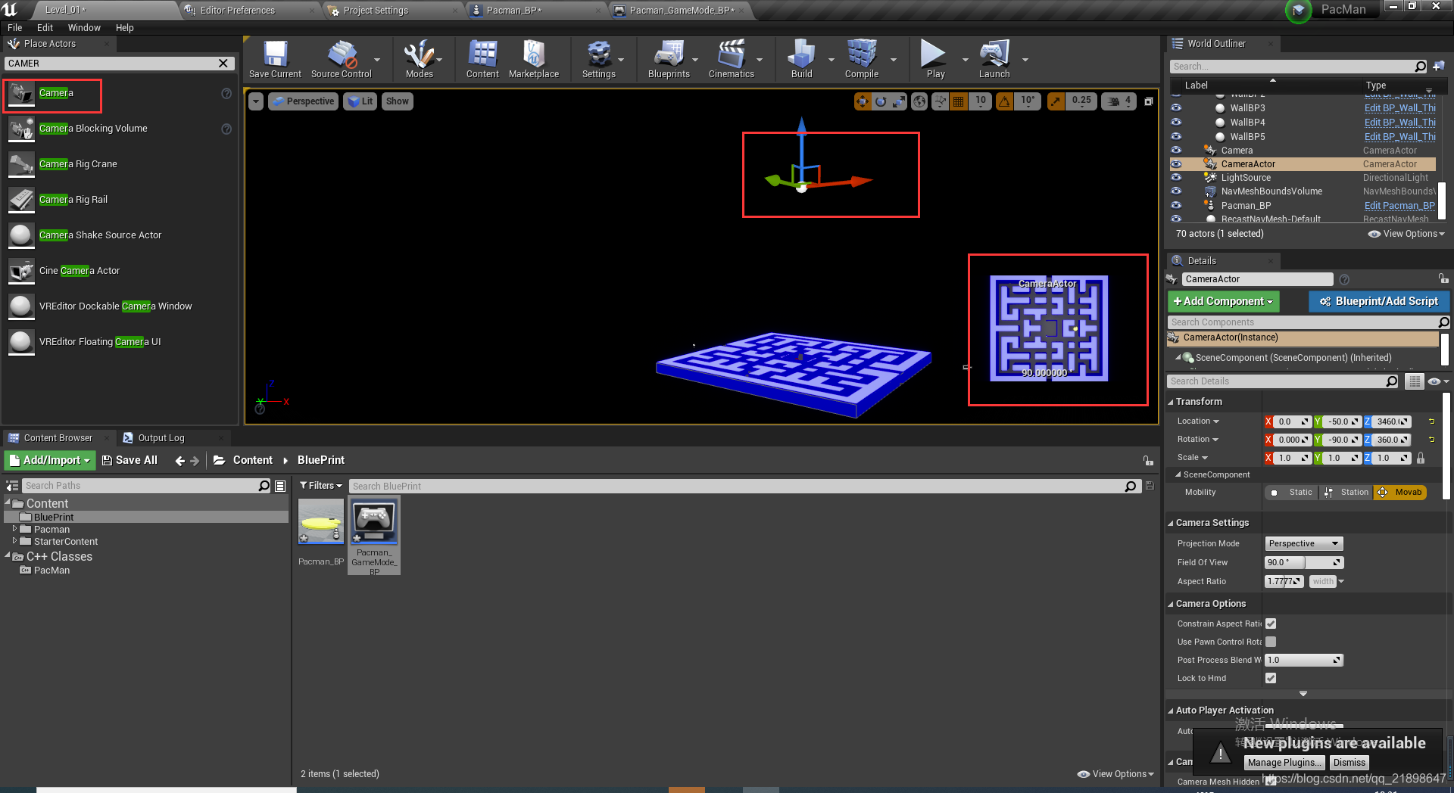Toggle Lock to Hmd checkbox
The image size is (1454, 793).
pyautogui.click(x=1271, y=678)
